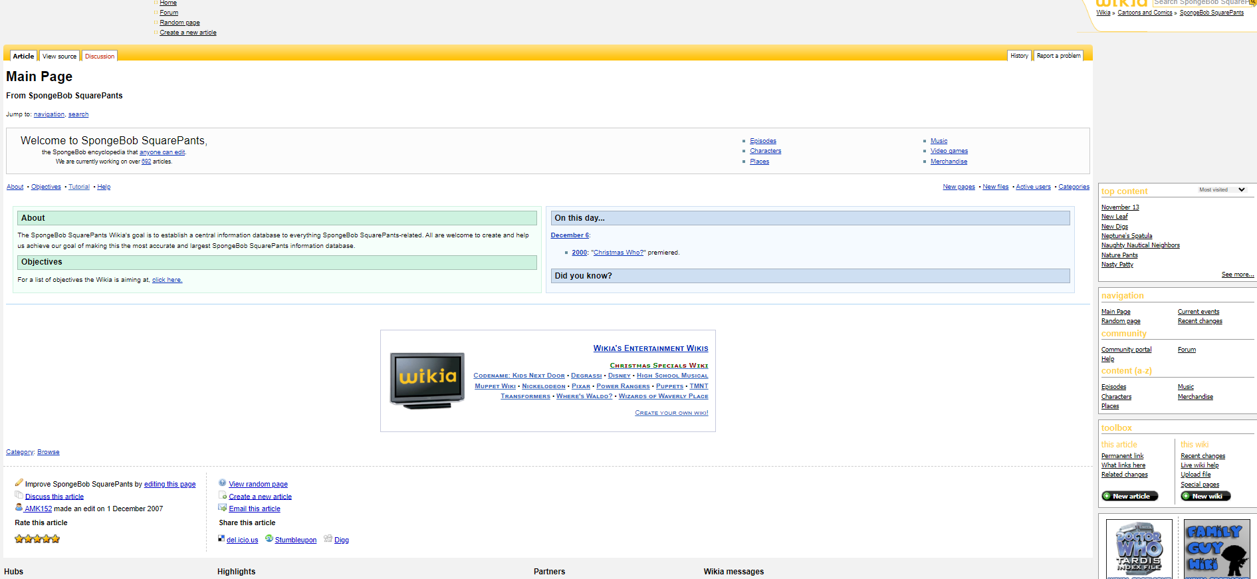Open the Discussion tab
Image resolution: width=1257 pixels, height=579 pixels.
tap(100, 56)
